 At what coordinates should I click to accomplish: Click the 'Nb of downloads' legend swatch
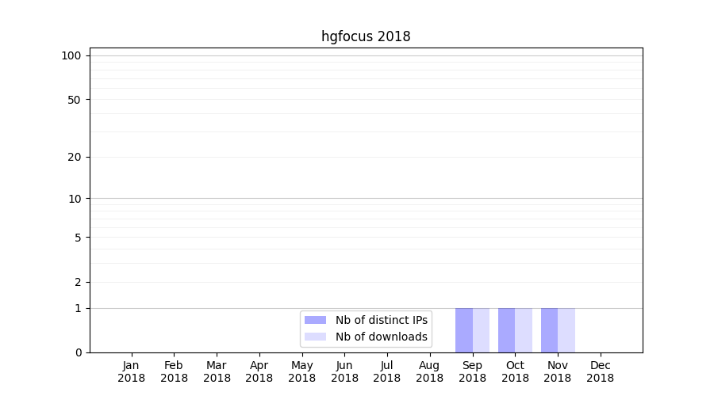click(315, 337)
